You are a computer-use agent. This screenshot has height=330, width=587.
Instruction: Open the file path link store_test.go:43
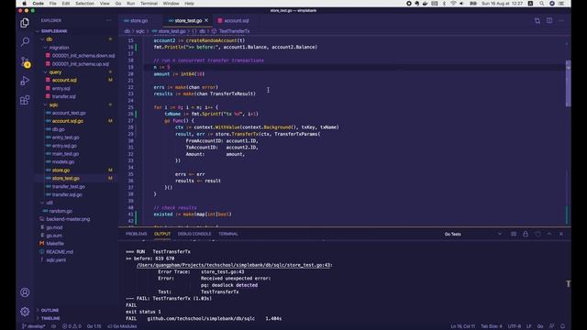click(x=234, y=265)
